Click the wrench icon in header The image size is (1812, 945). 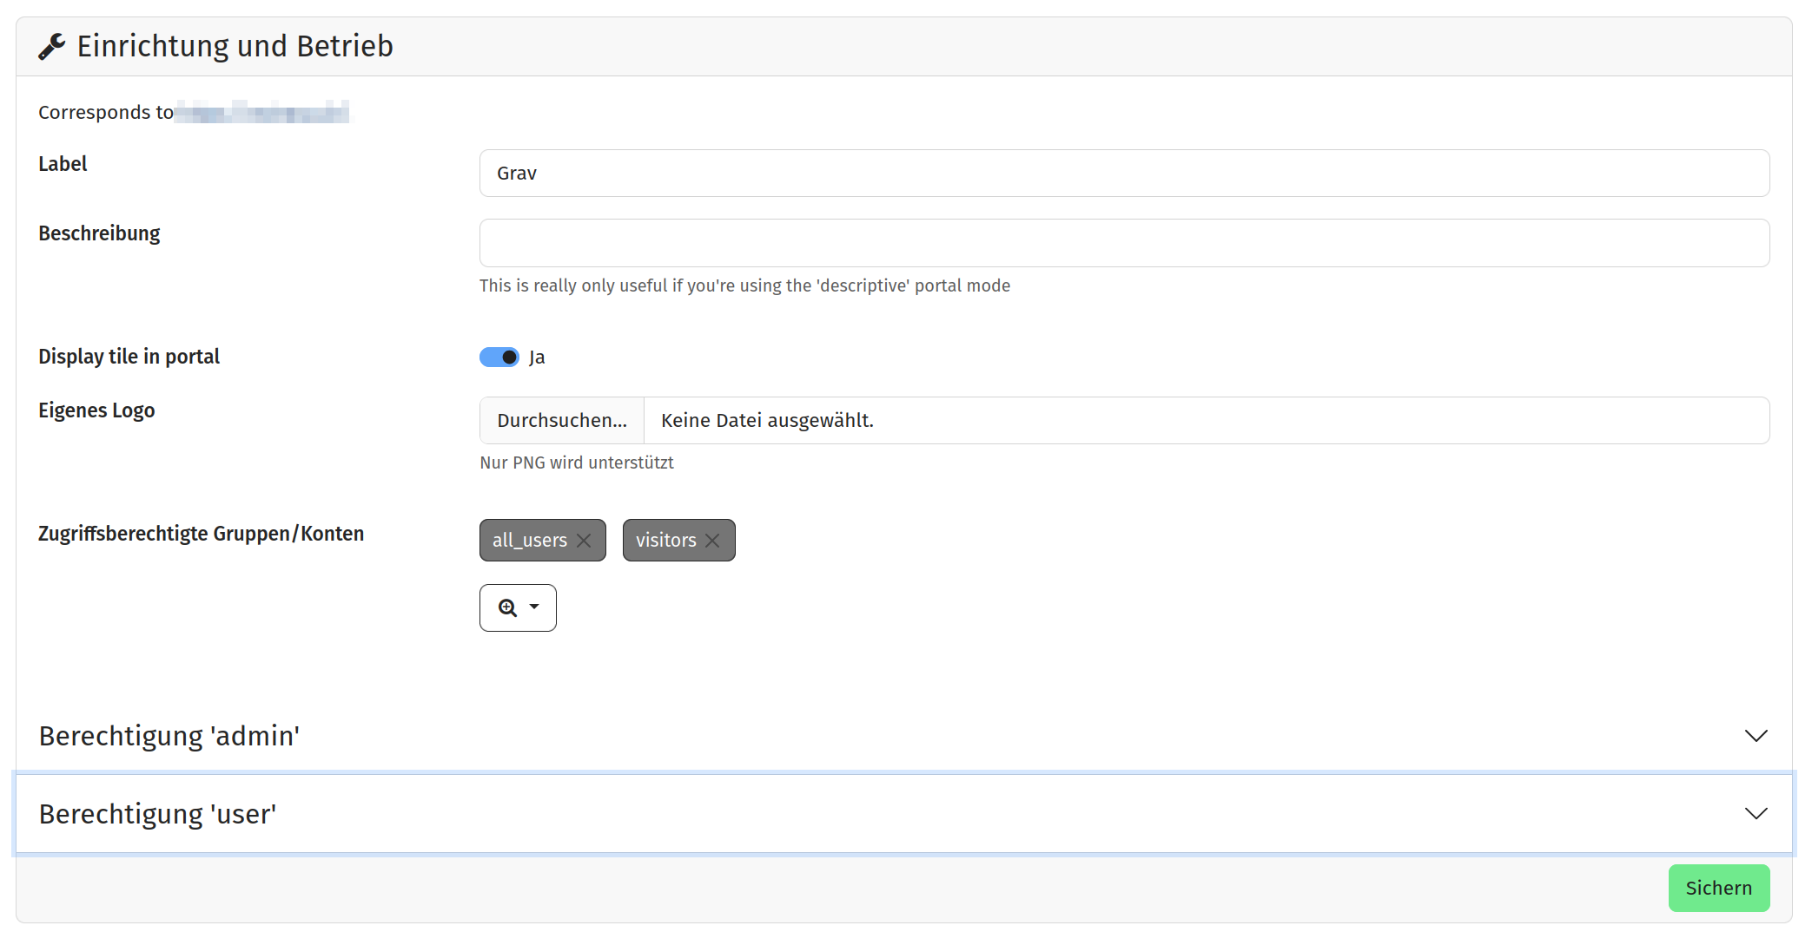[51, 46]
